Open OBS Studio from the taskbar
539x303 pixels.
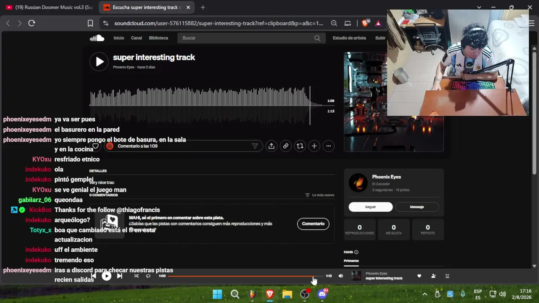(305, 294)
